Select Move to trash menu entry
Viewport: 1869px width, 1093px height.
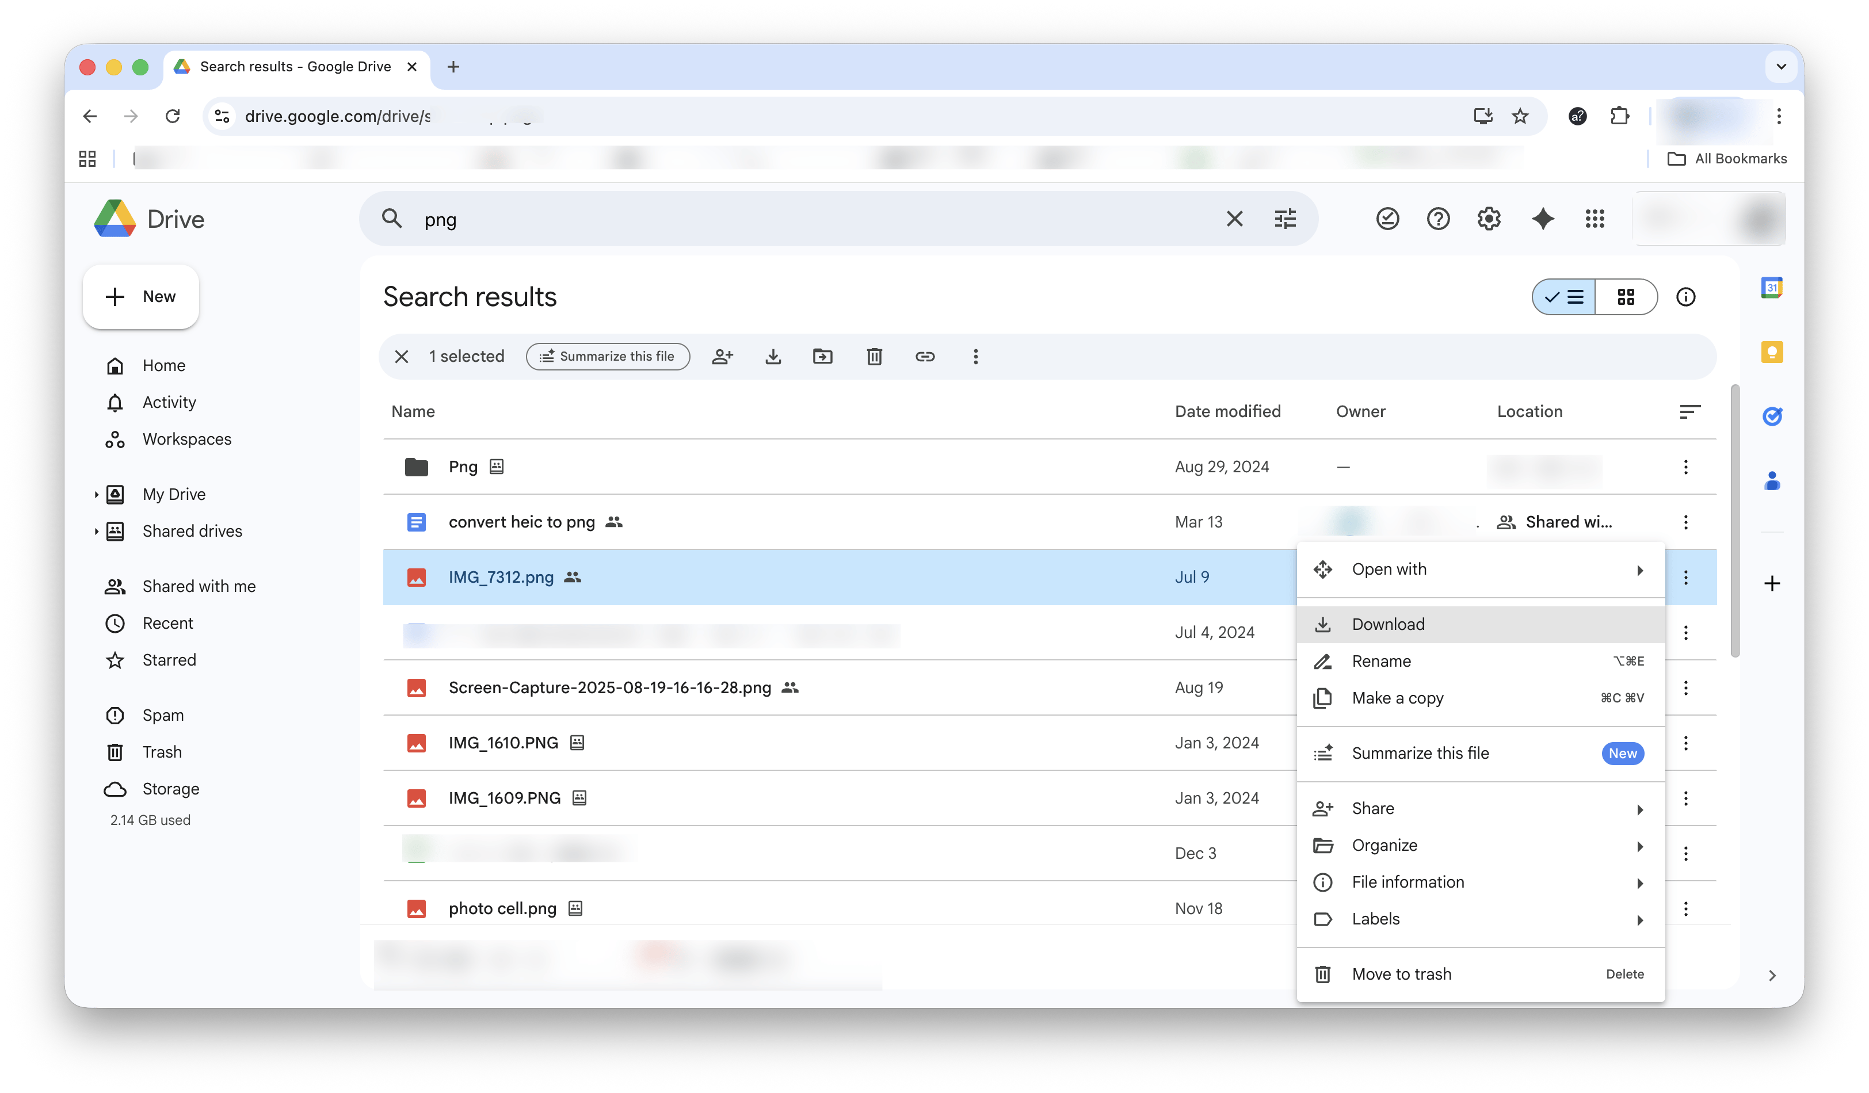point(1401,973)
